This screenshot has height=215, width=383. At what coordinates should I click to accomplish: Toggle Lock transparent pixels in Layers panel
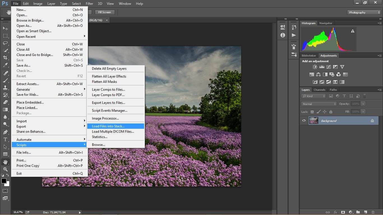pos(312,111)
